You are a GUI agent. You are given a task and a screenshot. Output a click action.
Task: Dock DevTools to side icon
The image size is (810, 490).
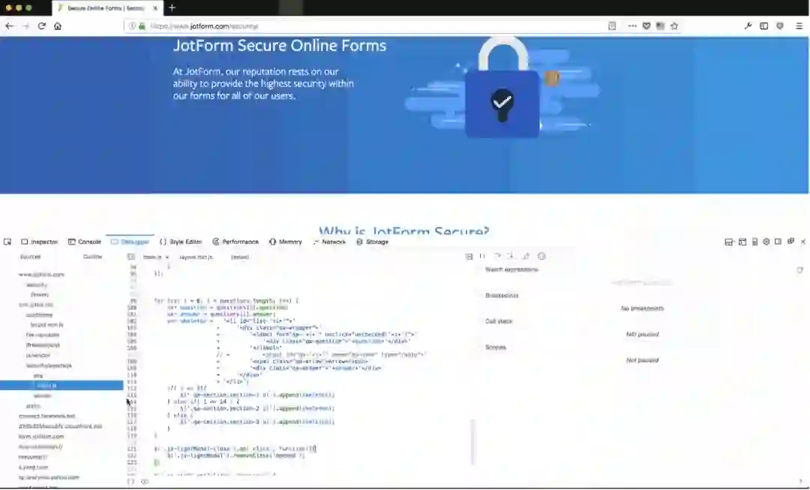click(778, 242)
